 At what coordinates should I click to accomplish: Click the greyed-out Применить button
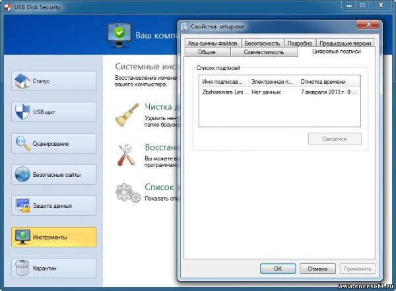click(358, 269)
